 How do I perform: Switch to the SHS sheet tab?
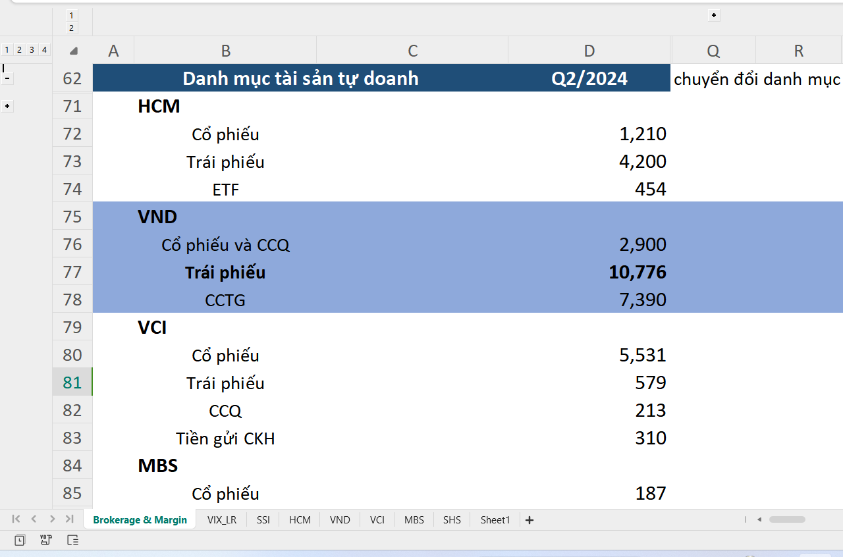452,519
